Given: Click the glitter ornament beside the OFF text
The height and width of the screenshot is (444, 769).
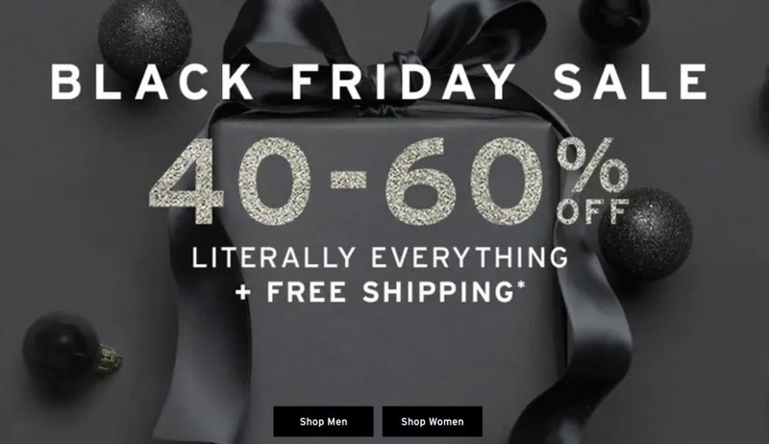Looking at the screenshot, I should coord(645,234).
